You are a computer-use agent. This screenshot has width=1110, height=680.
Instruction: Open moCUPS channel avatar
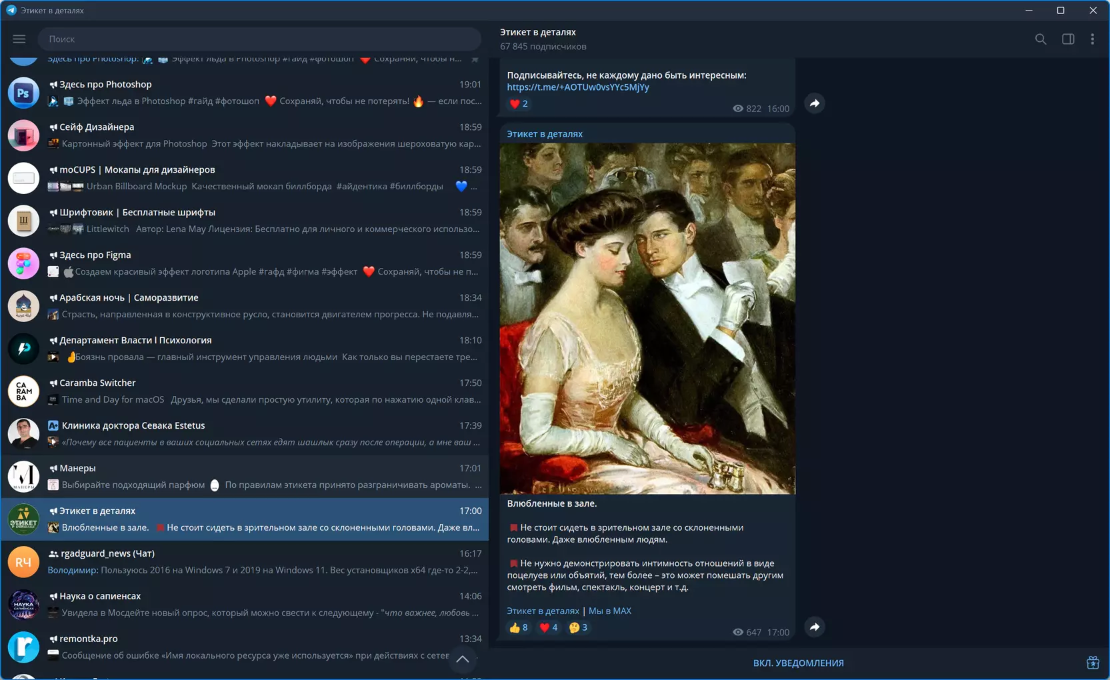pyautogui.click(x=23, y=178)
